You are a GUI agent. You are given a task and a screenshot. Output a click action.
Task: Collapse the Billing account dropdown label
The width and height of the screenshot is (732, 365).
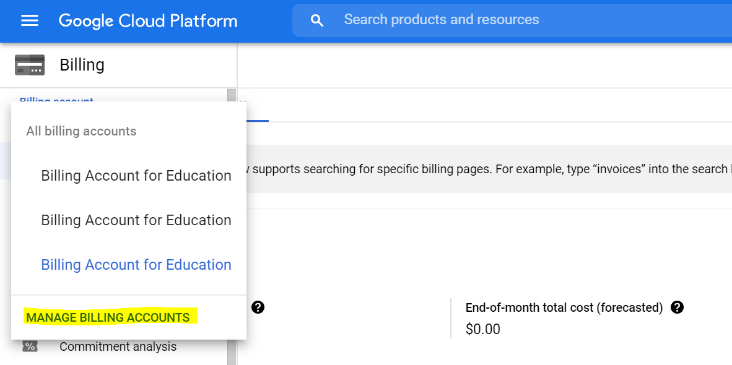coord(56,99)
